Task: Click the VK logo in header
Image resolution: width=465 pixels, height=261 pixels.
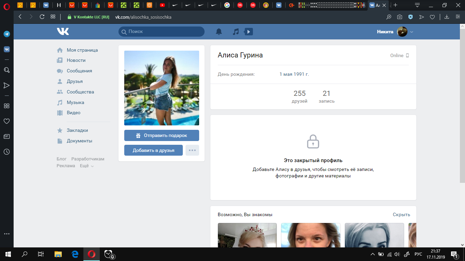Action: [63, 32]
